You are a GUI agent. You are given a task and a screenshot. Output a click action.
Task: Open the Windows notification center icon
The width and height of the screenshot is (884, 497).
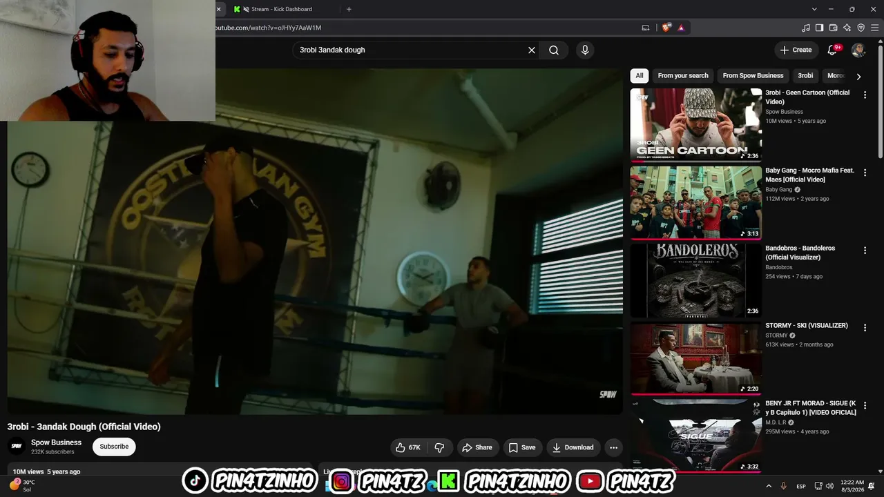tap(872, 486)
